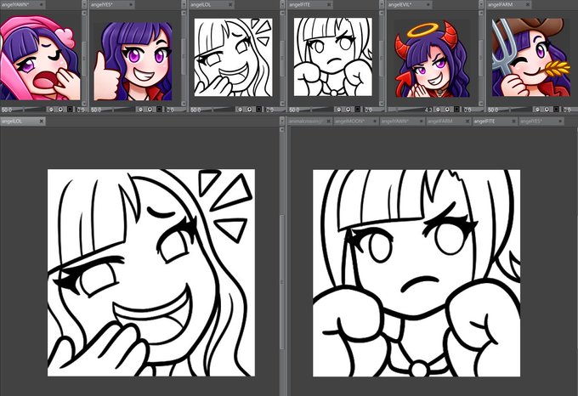Click the rotation angle field under angelYAWN

tap(81, 110)
